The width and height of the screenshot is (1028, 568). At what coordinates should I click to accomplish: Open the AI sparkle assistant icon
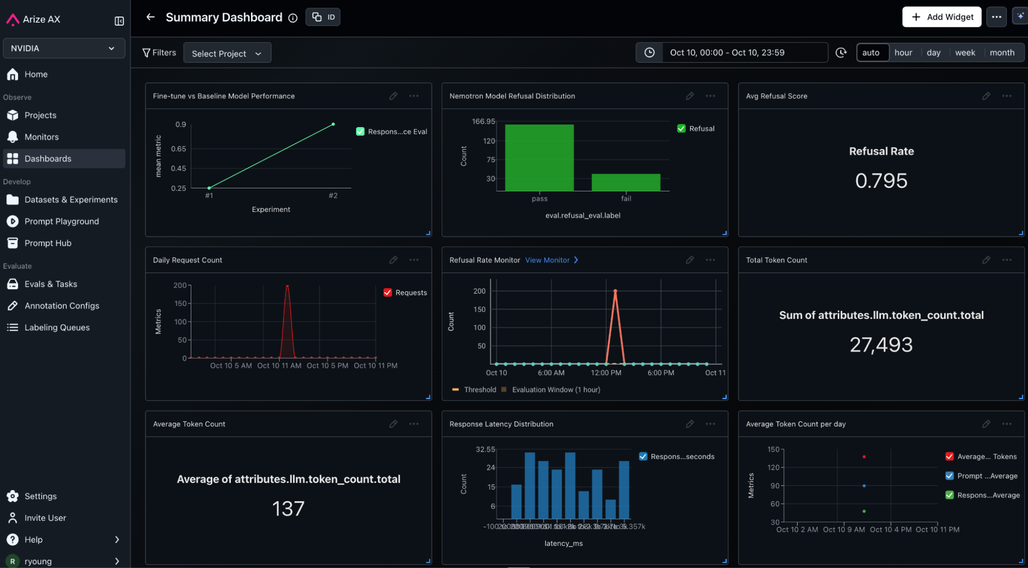click(1020, 16)
